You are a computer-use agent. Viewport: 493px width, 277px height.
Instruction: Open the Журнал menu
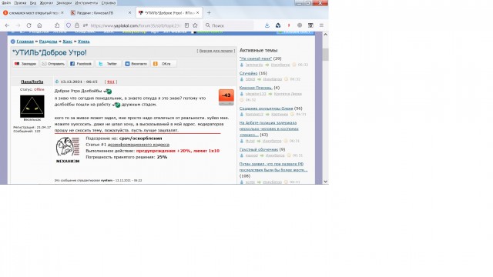pos(46,3)
